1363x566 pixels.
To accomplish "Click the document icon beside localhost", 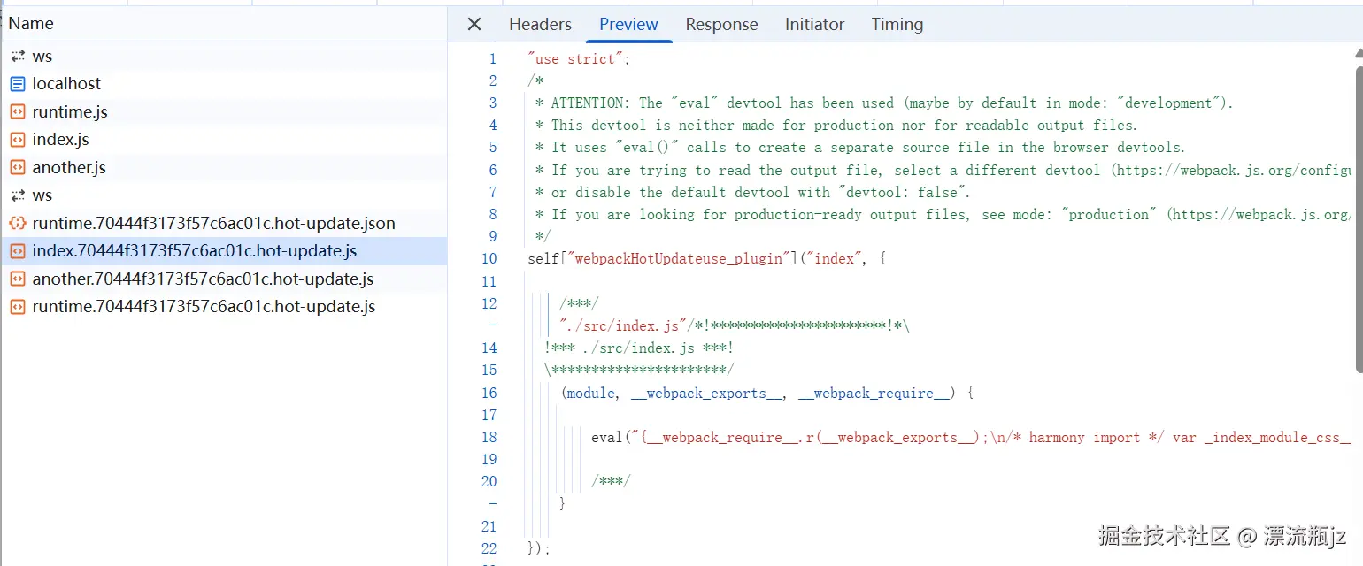I will tap(18, 84).
